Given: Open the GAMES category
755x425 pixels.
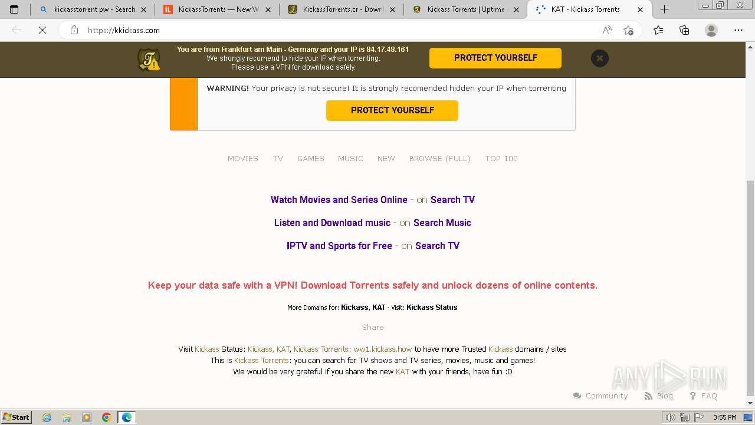Looking at the screenshot, I should click(311, 158).
